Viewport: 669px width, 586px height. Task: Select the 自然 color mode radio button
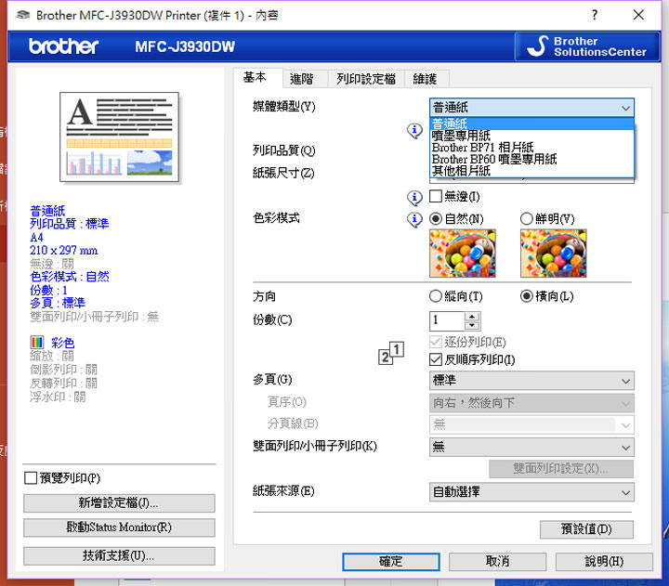436,219
